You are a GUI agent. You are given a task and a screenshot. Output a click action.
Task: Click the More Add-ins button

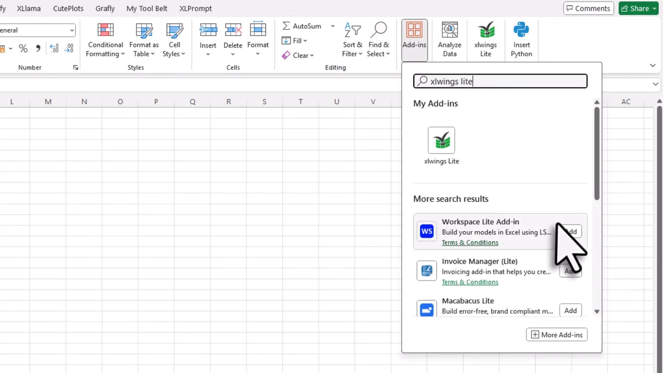tap(556, 334)
